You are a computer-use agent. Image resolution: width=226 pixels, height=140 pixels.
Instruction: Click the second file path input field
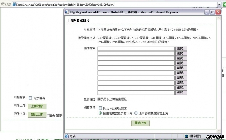pos(136,54)
